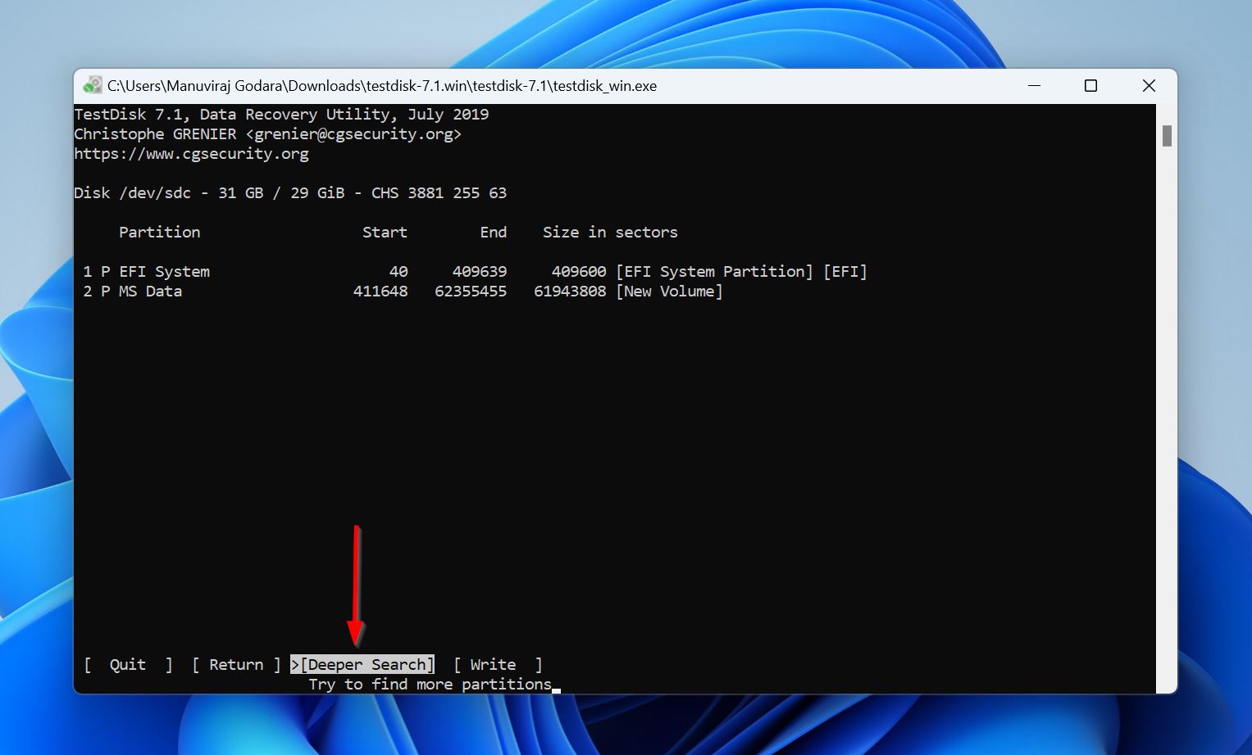Click the TestDisk 7.1 version header line
Viewport: 1252px width, 755px height.
tap(281, 115)
